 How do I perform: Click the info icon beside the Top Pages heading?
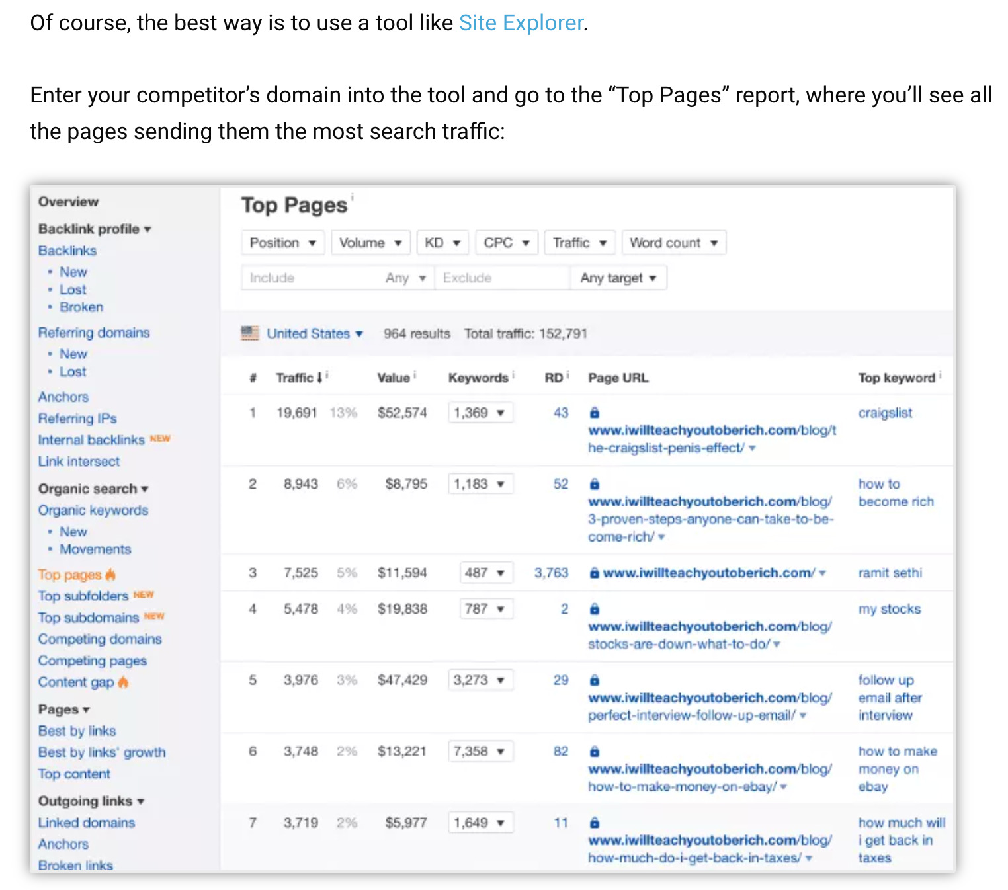pos(351,196)
